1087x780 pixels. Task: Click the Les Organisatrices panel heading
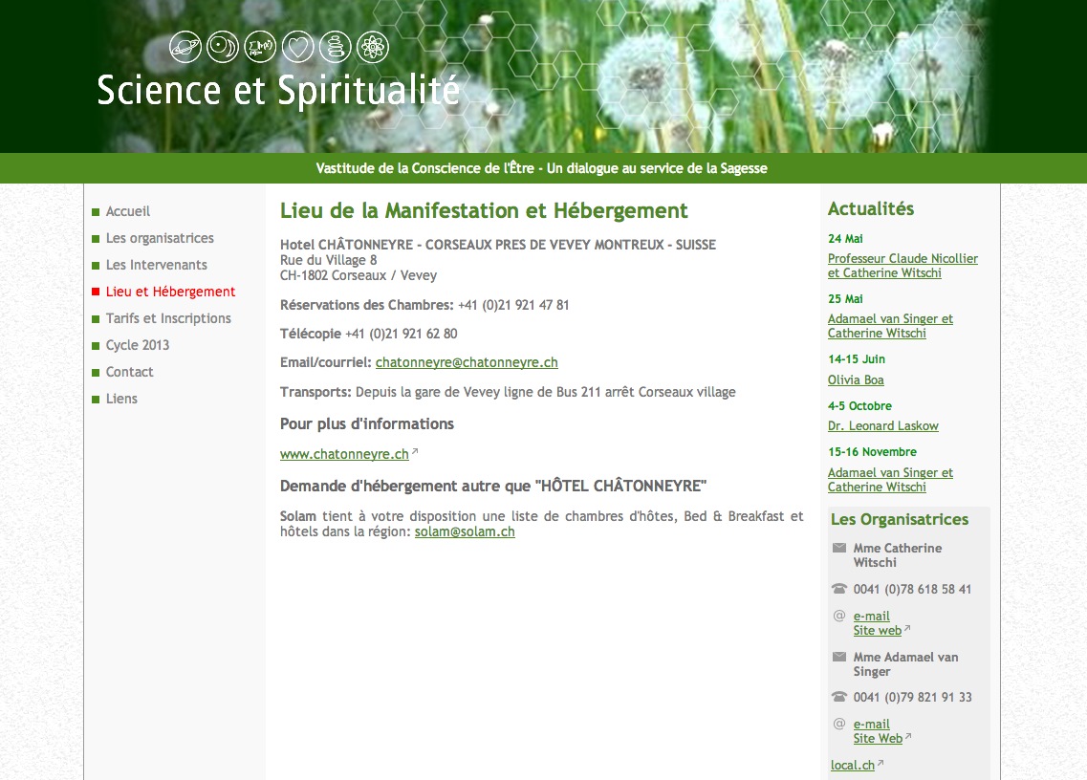pos(900,519)
